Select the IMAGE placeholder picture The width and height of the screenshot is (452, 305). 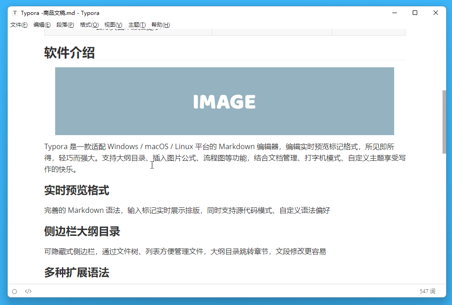tap(224, 101)
